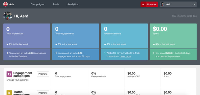Screen dimensions: 200x95
Task: Click the dropdown arrow beside Ash
Action: [x=194, y=4]
